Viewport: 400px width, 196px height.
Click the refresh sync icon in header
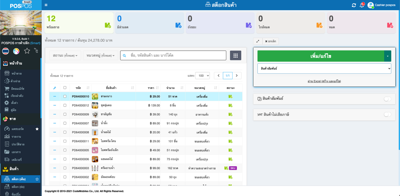[354, 5]
